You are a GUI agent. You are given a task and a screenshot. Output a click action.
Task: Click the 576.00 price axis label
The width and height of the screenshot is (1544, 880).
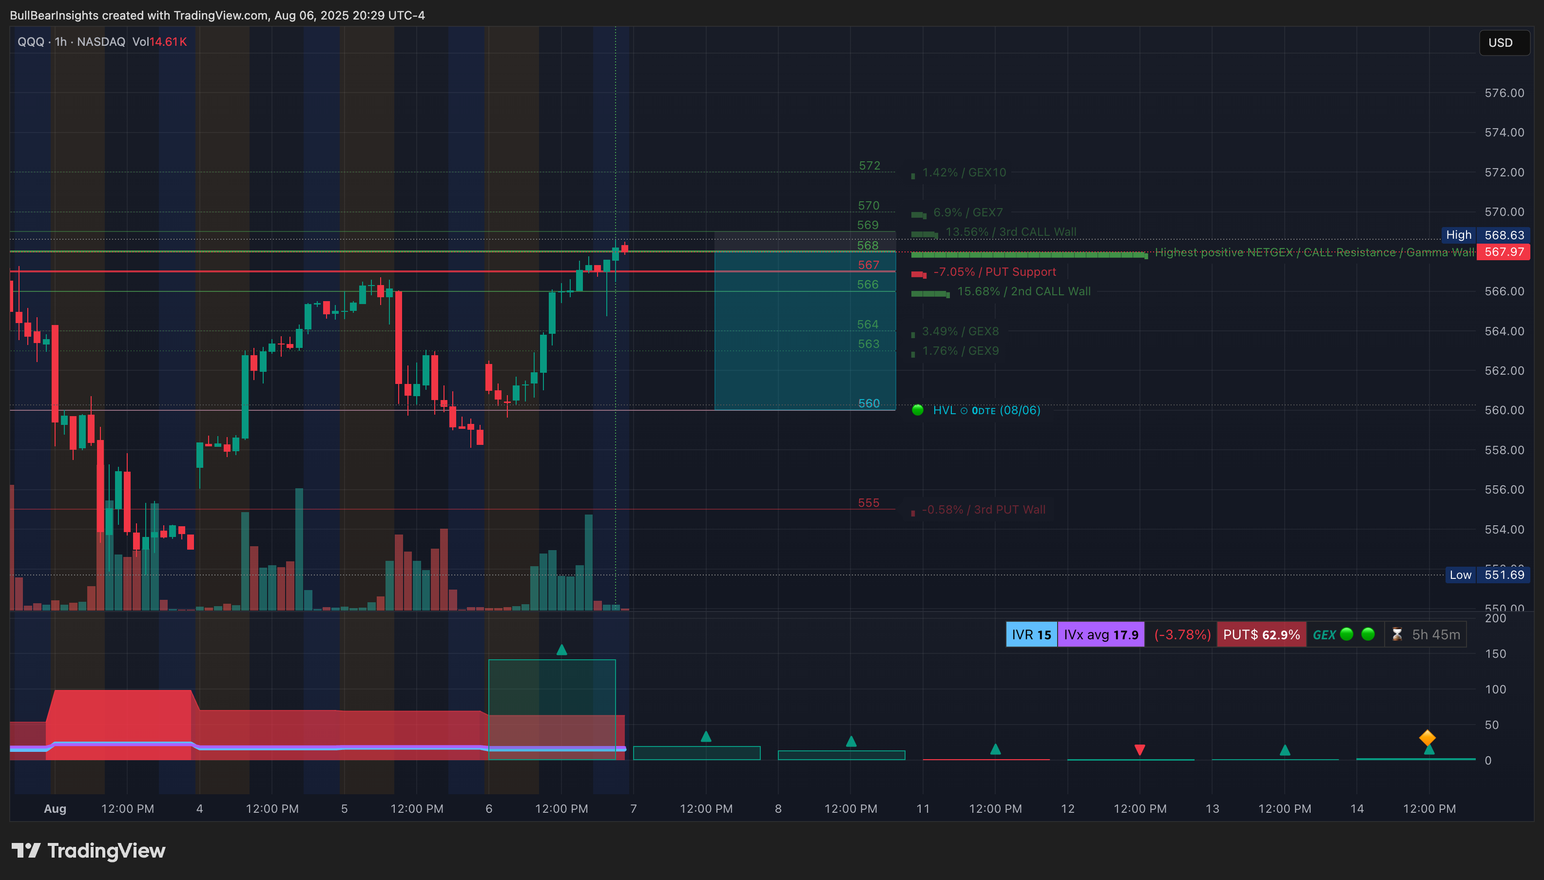(x=1504, y=93)
